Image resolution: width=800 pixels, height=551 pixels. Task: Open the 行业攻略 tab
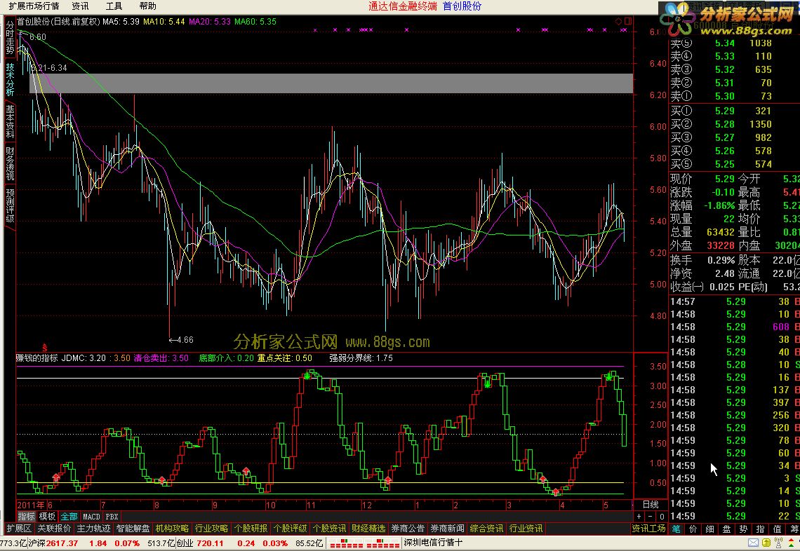211,529
